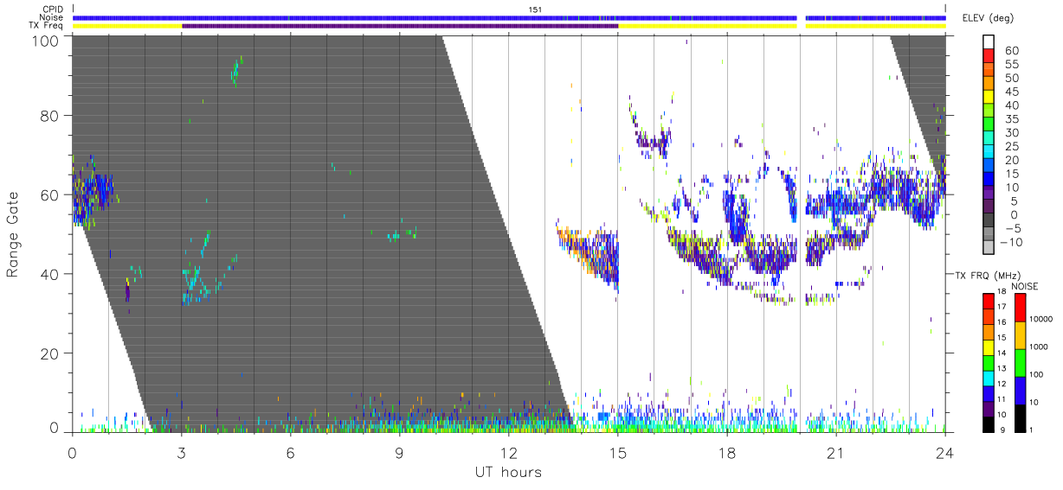
Task: Click the '40' tick on the Range Gate axis
Action: pyautogui.click(x=49, y=274)
